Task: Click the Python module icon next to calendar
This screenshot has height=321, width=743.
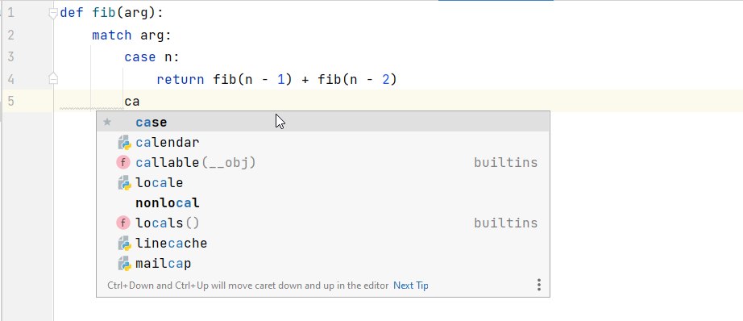Action: tap(123, 143)
